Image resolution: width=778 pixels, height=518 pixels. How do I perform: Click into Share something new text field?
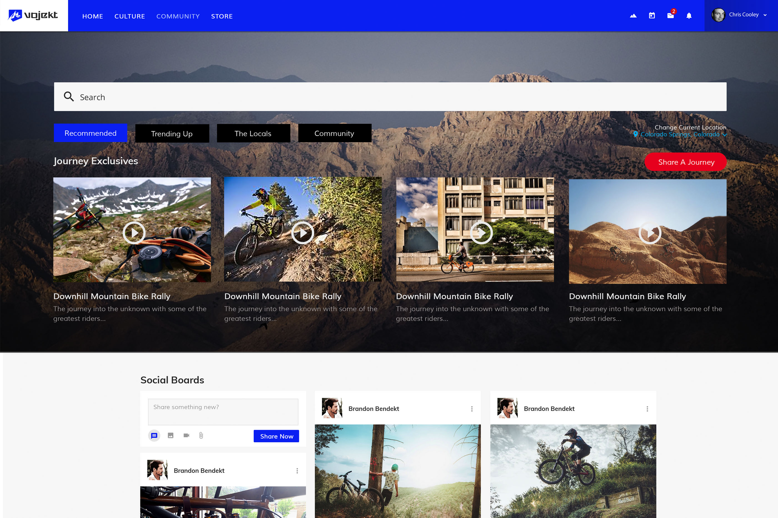point(223,412)
